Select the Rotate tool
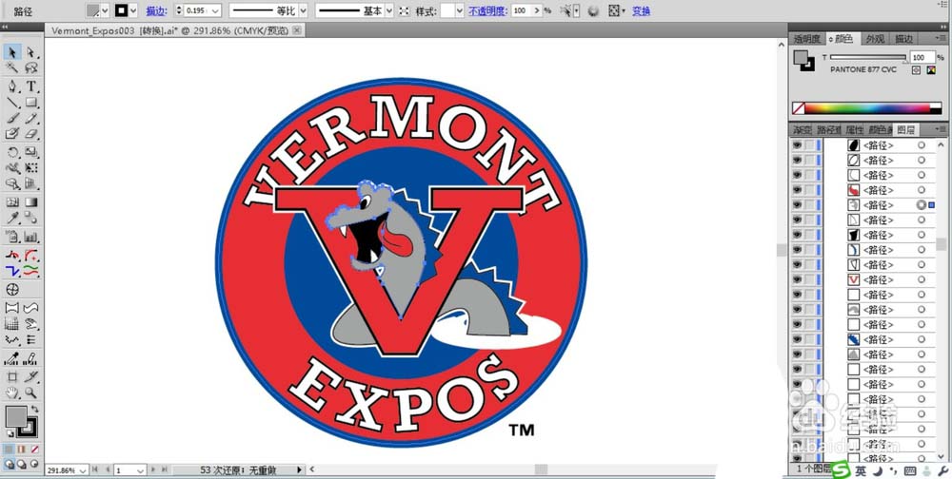 pyautogui.click(x=12, y=152)
